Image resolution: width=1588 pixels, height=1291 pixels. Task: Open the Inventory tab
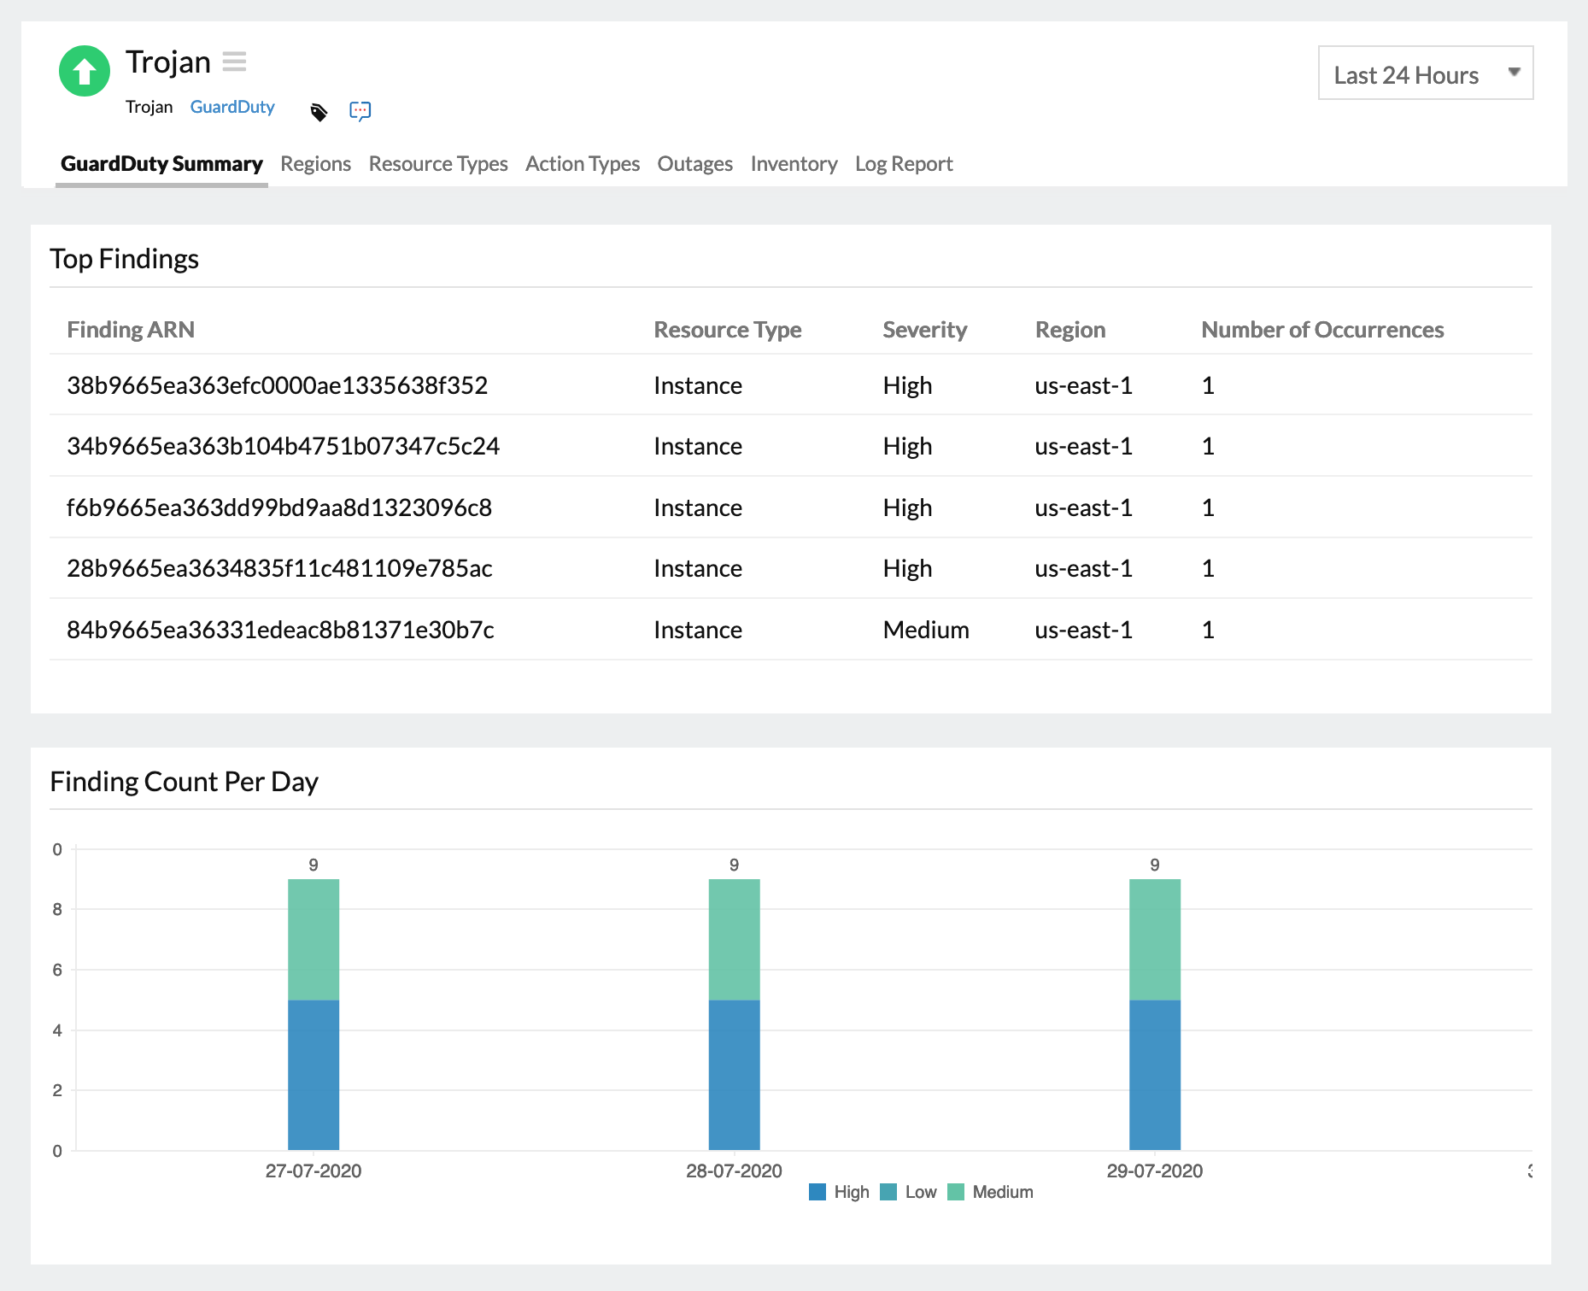pyautogui.click(x=794, y=163)
